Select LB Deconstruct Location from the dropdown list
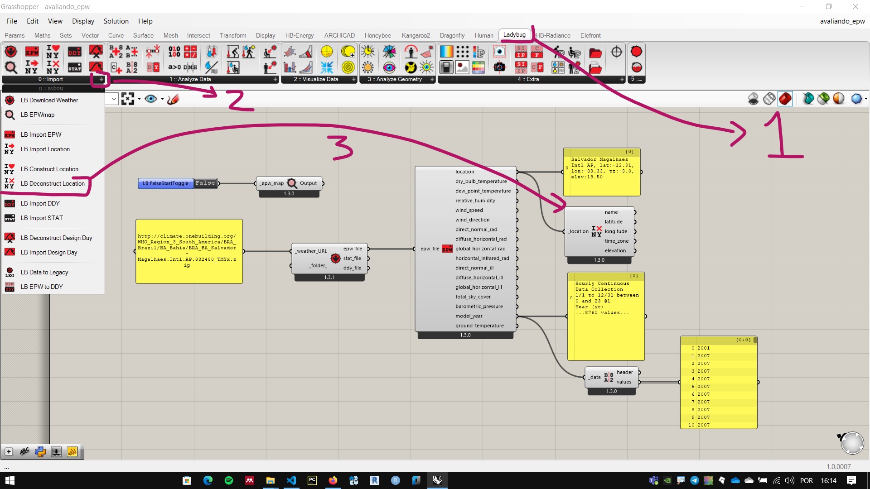 53,183
